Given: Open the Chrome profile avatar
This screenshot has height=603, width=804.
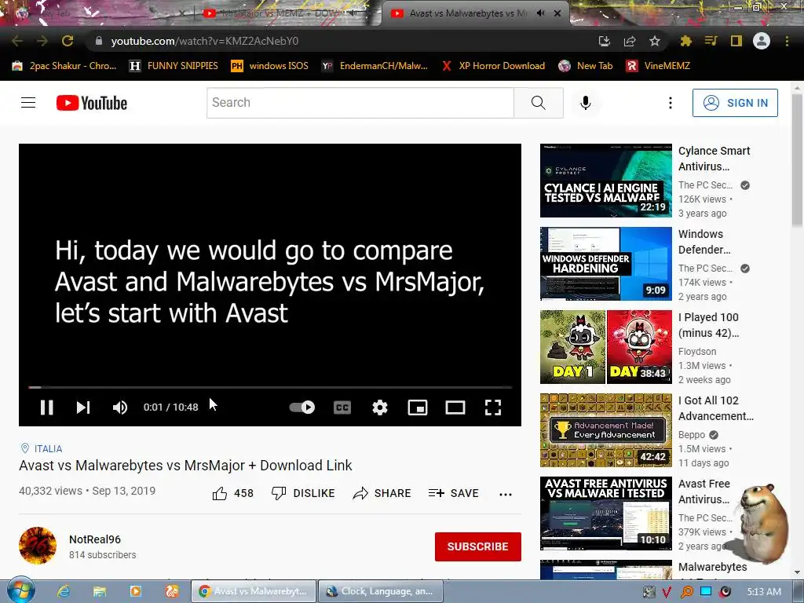Looking at the screenshot, I should click(762, 41).
